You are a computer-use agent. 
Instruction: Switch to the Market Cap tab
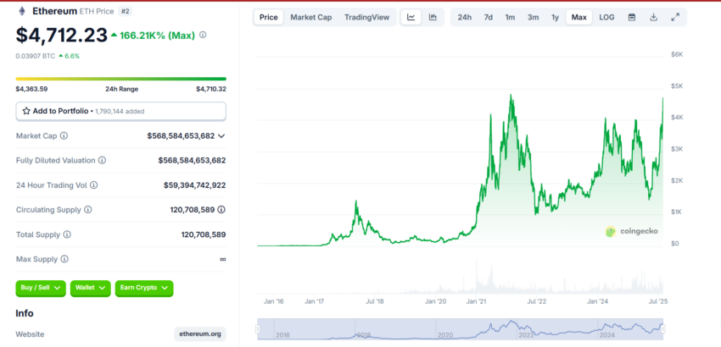click(310, 18)
